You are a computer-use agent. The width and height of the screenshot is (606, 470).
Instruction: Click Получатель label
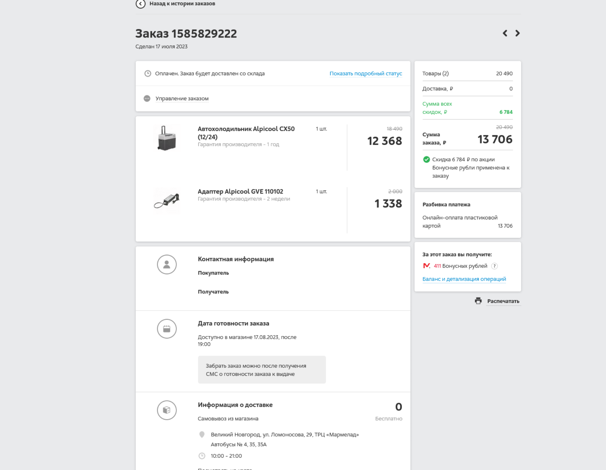(x=213, y=292)
